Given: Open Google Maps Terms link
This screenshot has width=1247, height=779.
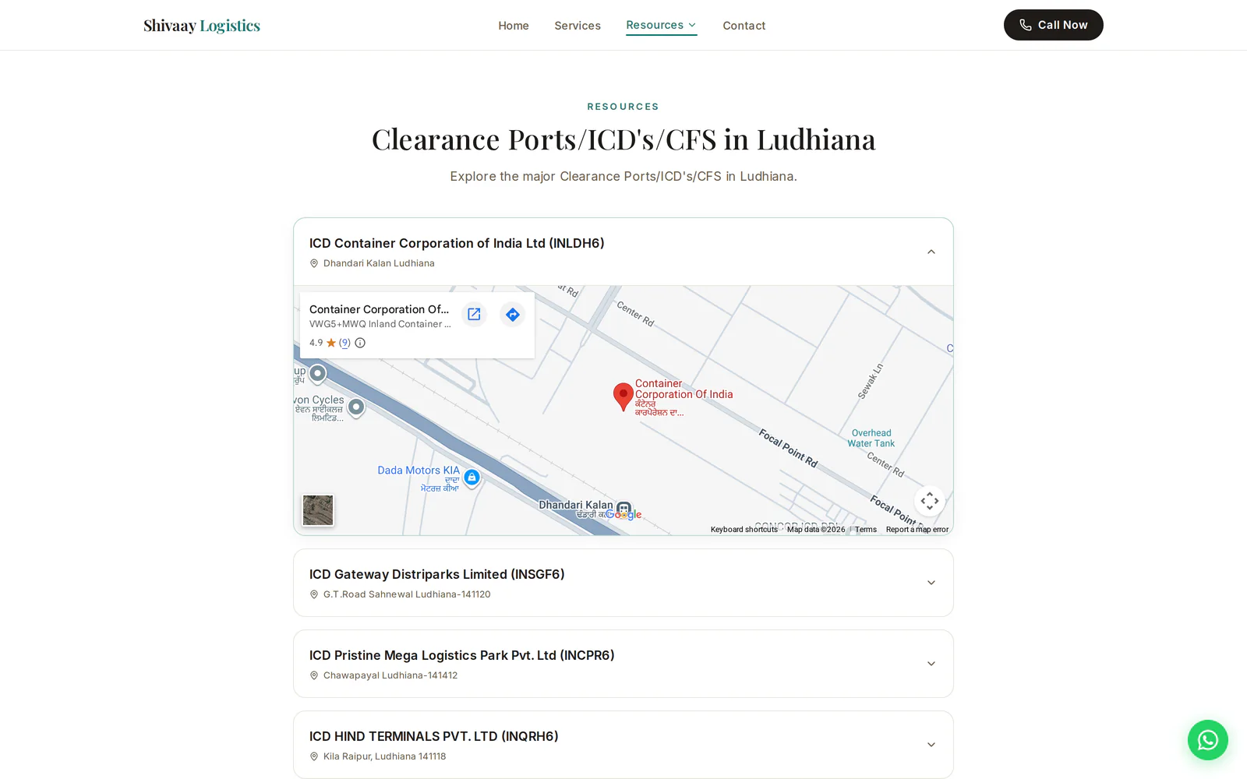Looking at the screenshot, I should point(865,530).
